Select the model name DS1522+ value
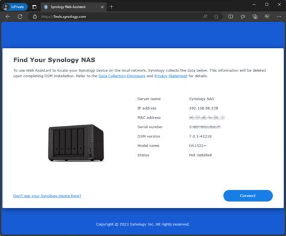The height and width of the screenshot is (236, 286). pos(197,146)
